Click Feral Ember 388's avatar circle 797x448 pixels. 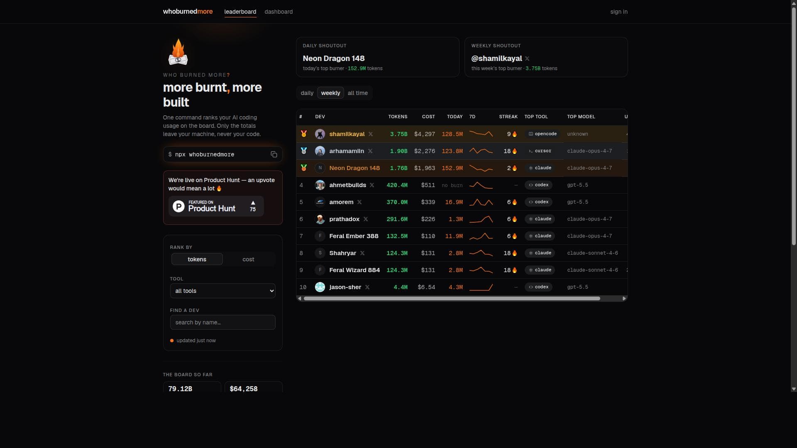pos(320,236)
